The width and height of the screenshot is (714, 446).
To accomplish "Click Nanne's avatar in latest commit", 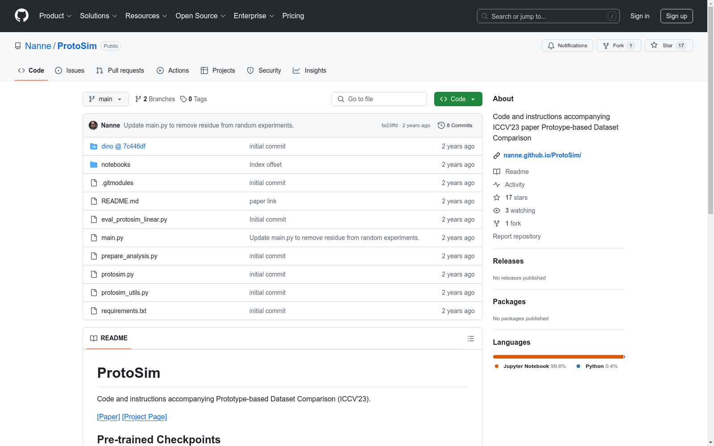I will [x=93, y=125].
